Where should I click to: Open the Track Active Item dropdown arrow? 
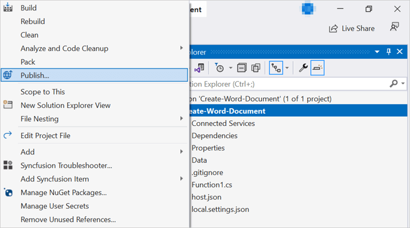click(287, 68)
